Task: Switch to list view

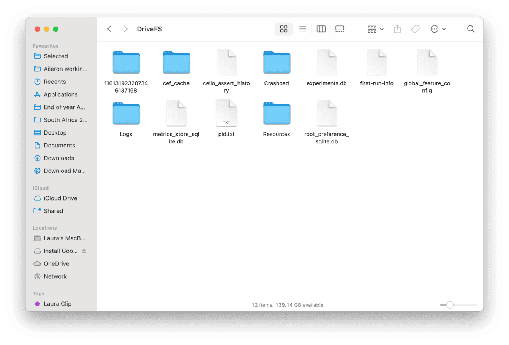Action: pyautogui.click(x=302, y=29)
